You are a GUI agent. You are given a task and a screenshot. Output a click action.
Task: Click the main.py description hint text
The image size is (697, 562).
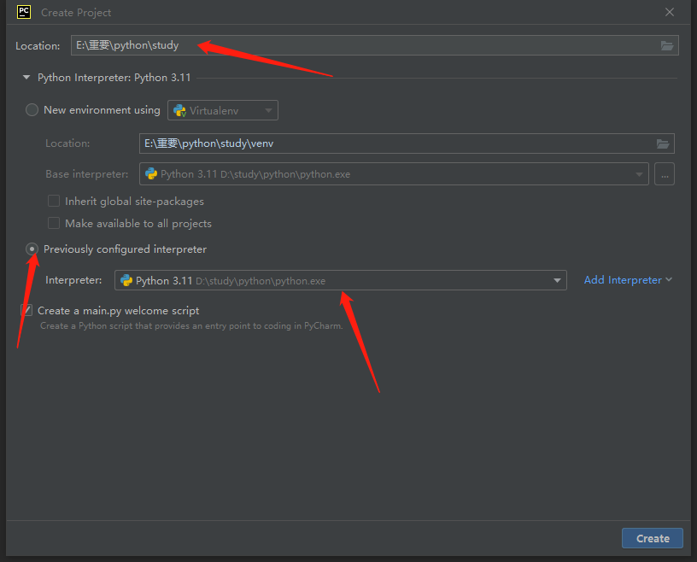click(191, 326)
